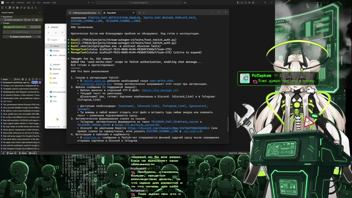This screenshot has height=198, width=352.
Task: Push commits with the Graph up-arrow icon
Action: pyautogui.click(x=33, y=79)
